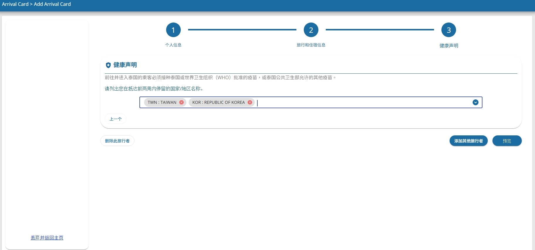The image size is (535, 250).
Task: Follow the 丢弃并返回主页 link
Action: (47, 238)
